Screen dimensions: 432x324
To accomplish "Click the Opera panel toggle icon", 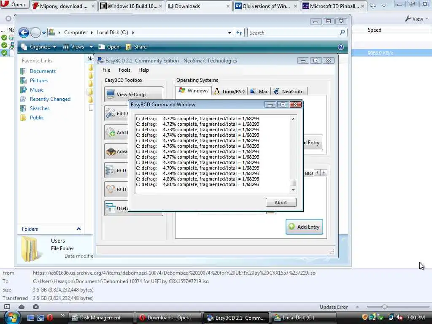I will [x=7, y=307].
